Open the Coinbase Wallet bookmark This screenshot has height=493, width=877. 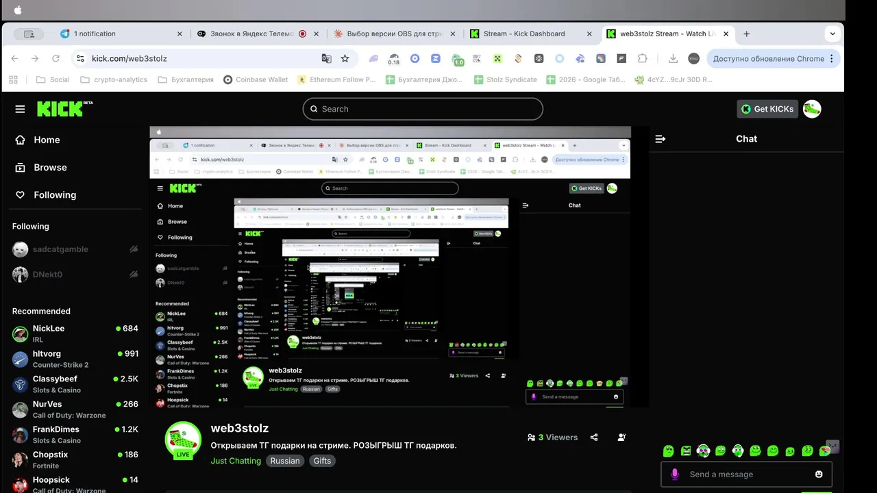coord(256,79)
